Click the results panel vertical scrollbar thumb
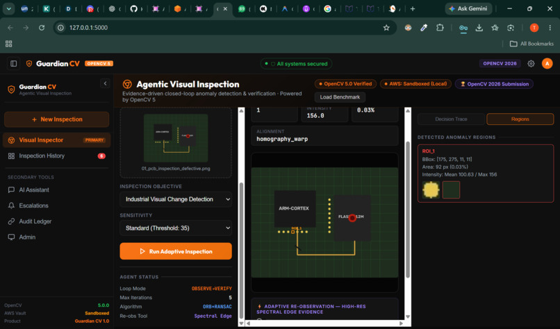Viewport: 560px width, 329px height. pos(408,210)
